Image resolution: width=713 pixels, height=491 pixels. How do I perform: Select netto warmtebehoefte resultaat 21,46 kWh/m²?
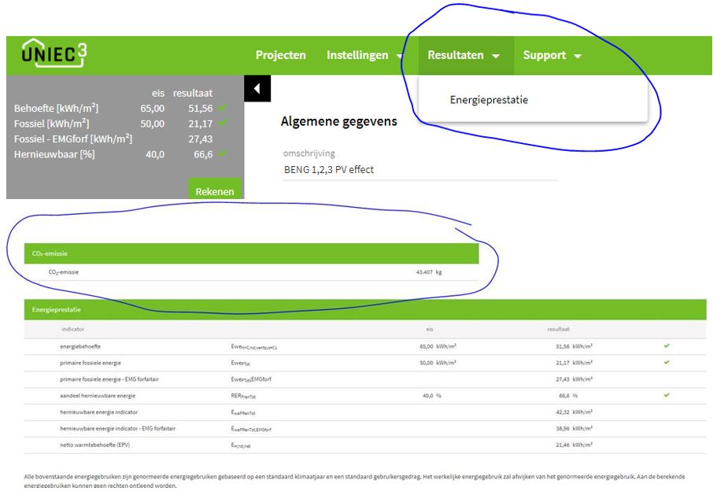click(x=574, y=445)
